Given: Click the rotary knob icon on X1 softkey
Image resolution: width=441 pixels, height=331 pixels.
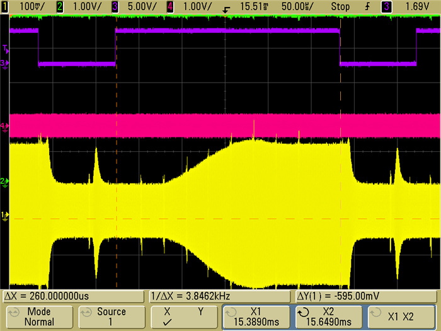Looking at the screenshot, I should point(231,313).
